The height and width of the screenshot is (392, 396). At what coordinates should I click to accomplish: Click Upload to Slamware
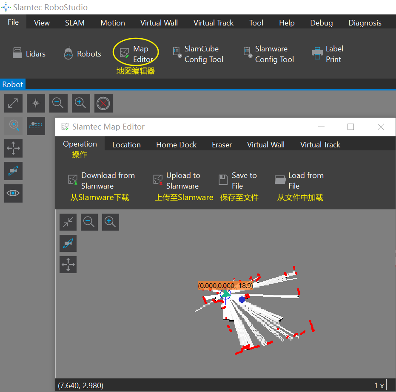pos(177,180)
